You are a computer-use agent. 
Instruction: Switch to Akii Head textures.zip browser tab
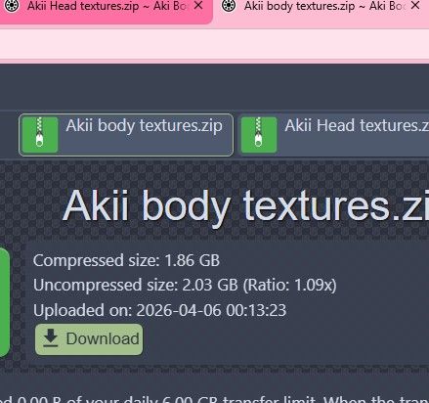click(106, 9)
